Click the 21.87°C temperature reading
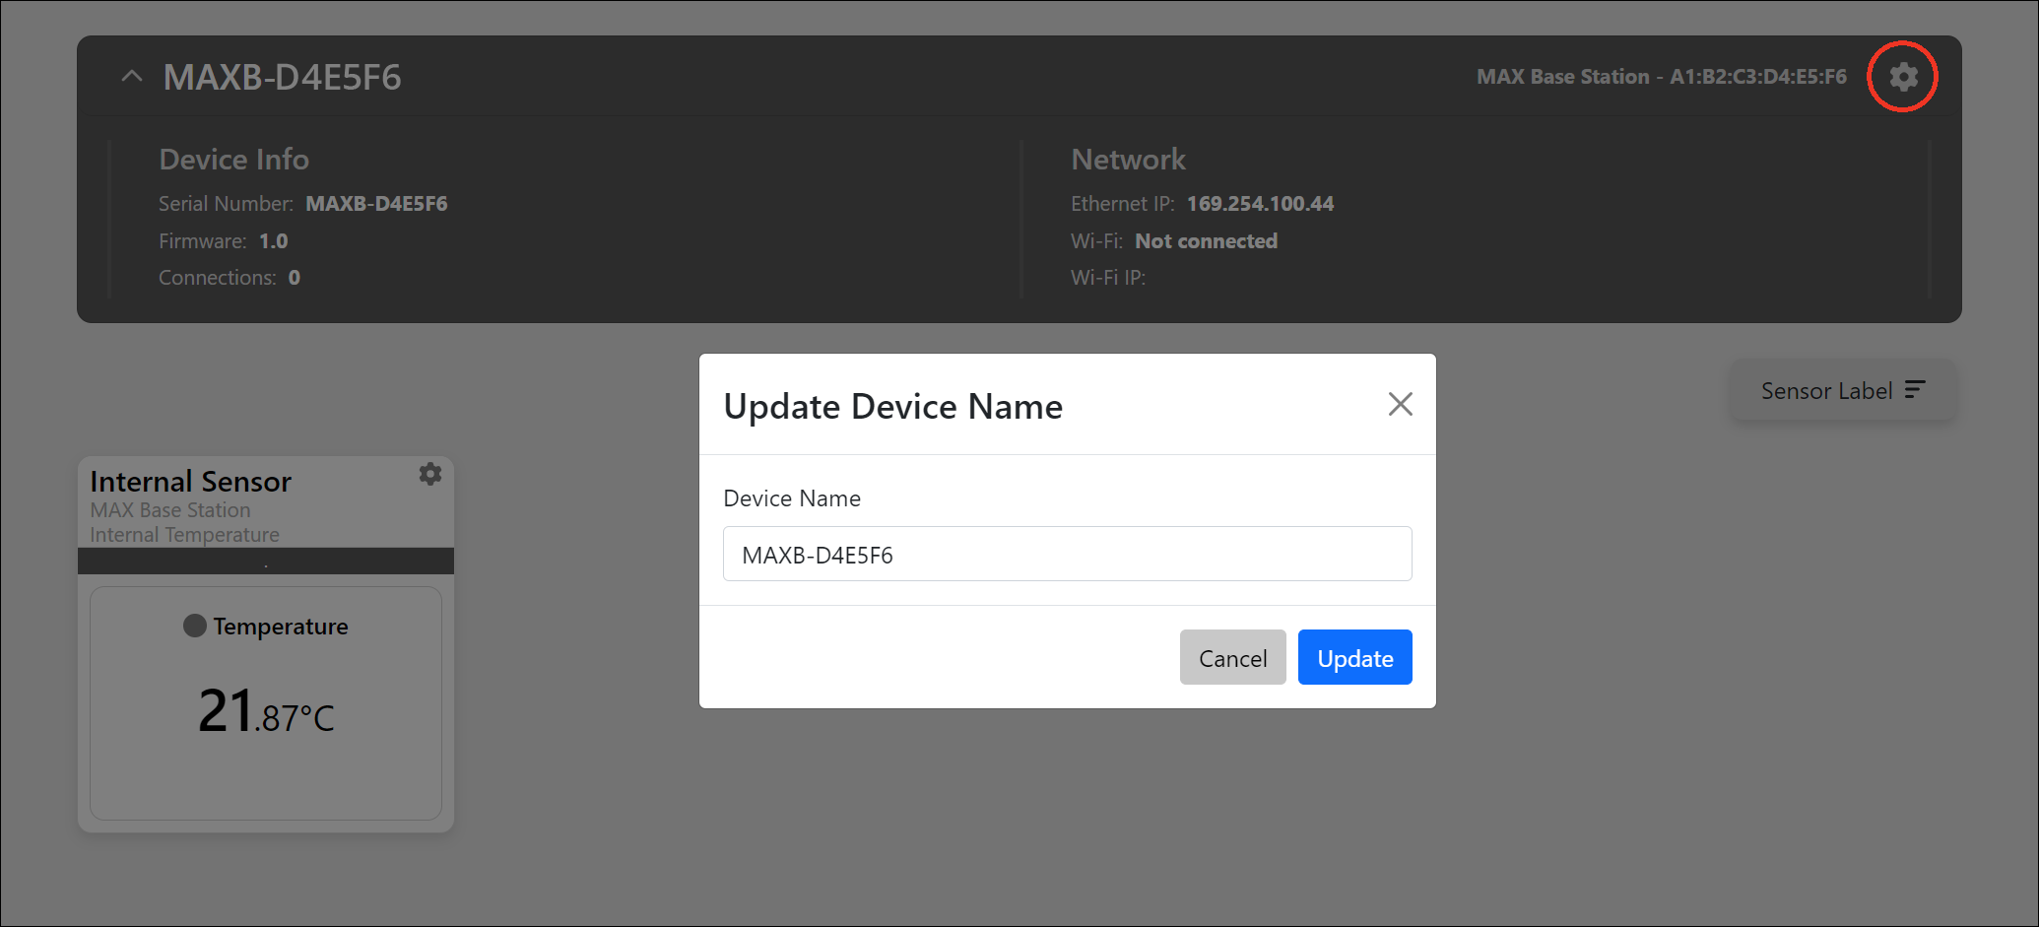The height and width of the screenshot is (927, 2039). pyautogui.click(x=266, y=711)
